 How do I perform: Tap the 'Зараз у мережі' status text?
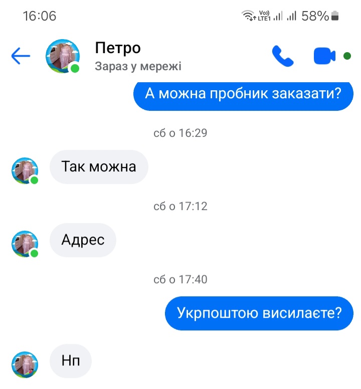(138, 66)
